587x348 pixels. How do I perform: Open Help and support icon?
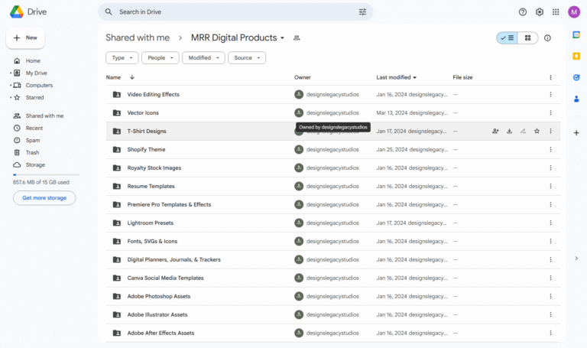point(523,11)
